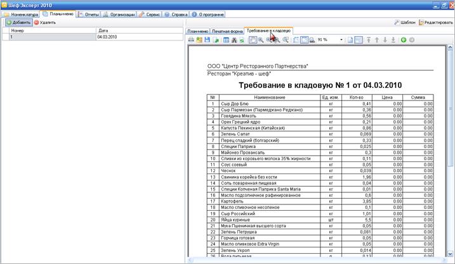The width and height of the screenshot is (455, 264).
Task: Switch to the Печатная форма tab
Action: click(227, 31)
